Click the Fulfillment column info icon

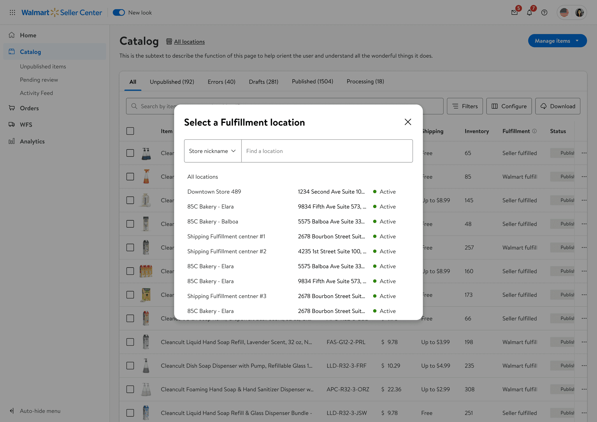click(534, 131)
